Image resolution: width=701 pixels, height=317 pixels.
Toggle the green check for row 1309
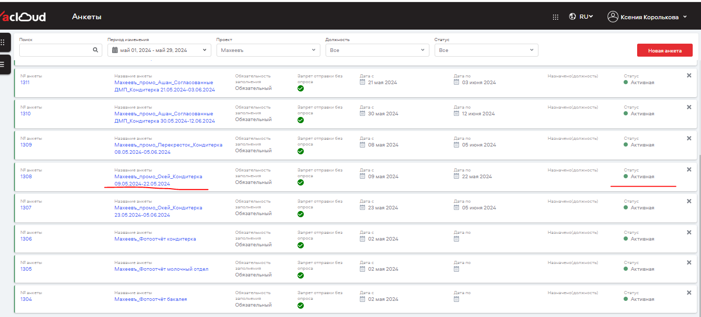click(301, 151)
